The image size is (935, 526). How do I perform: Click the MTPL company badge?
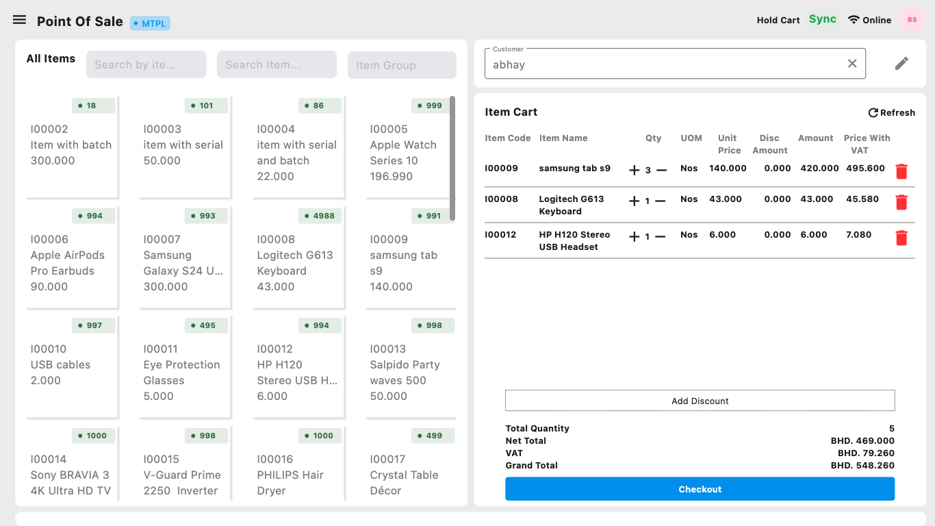[150, 23]
